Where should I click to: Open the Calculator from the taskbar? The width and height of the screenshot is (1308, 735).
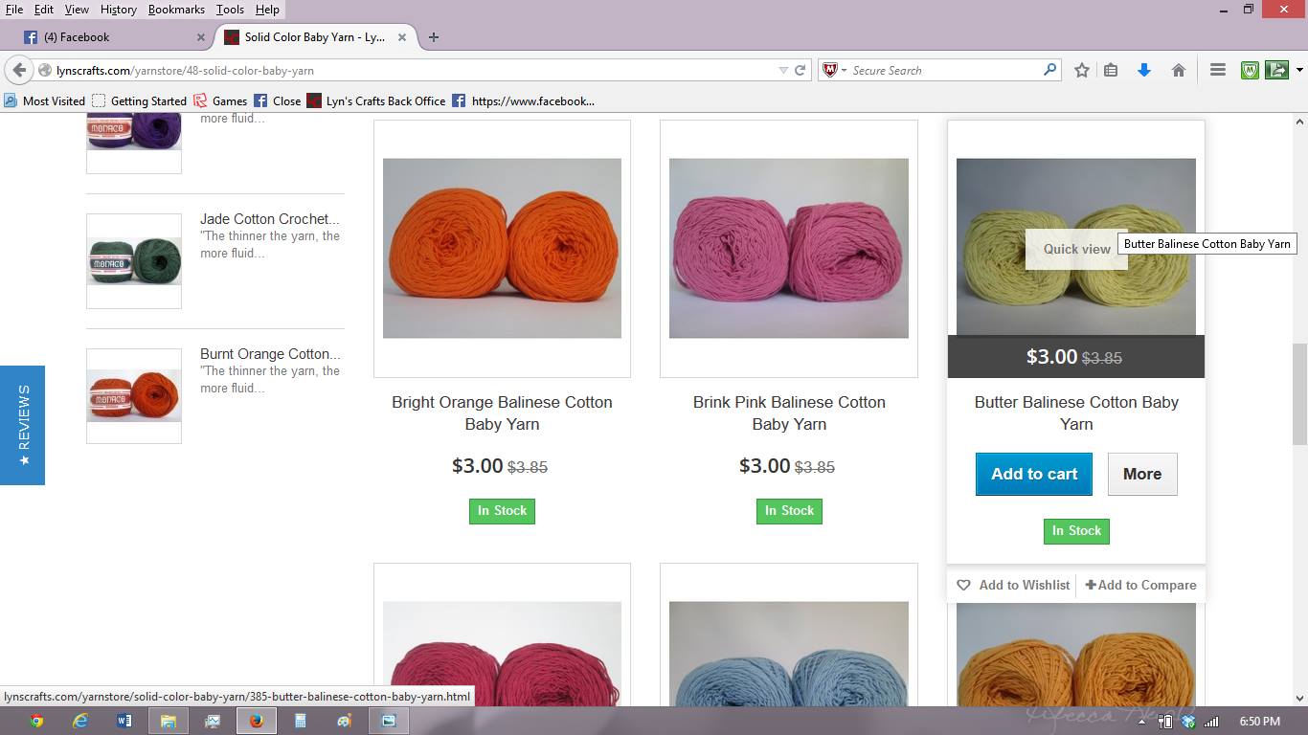(x=300, y=721)
